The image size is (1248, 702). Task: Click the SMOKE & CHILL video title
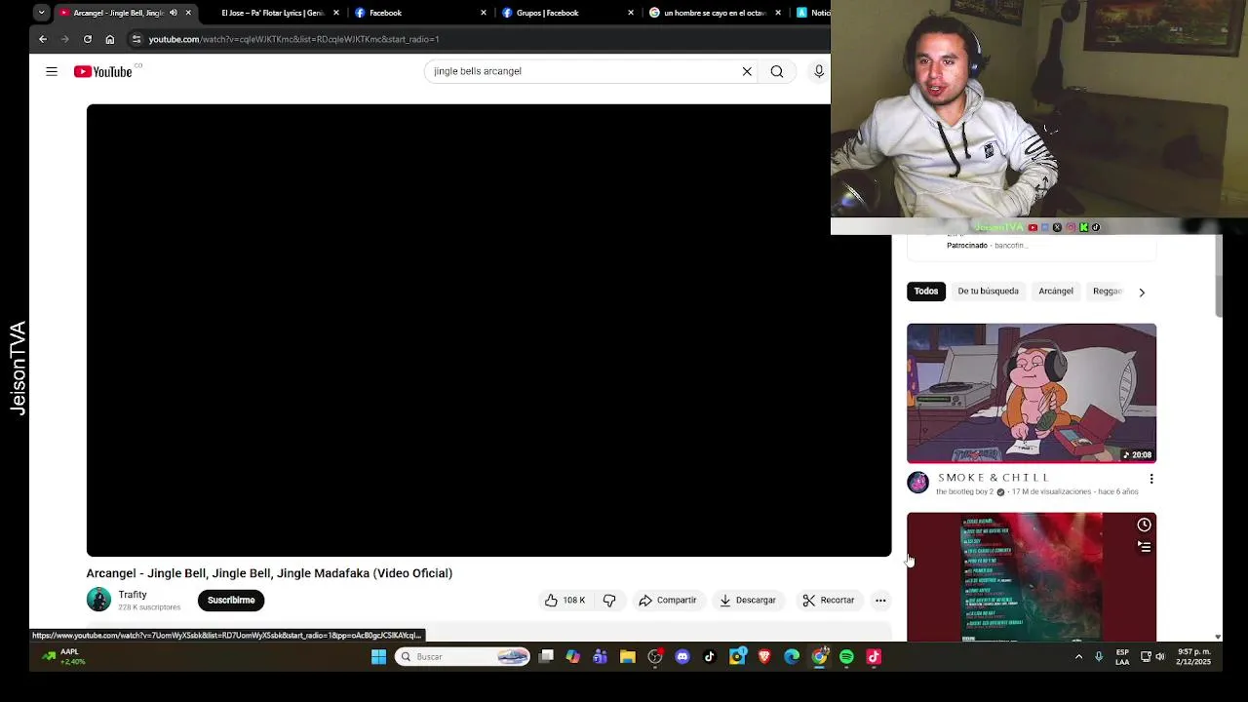[994, 478]
